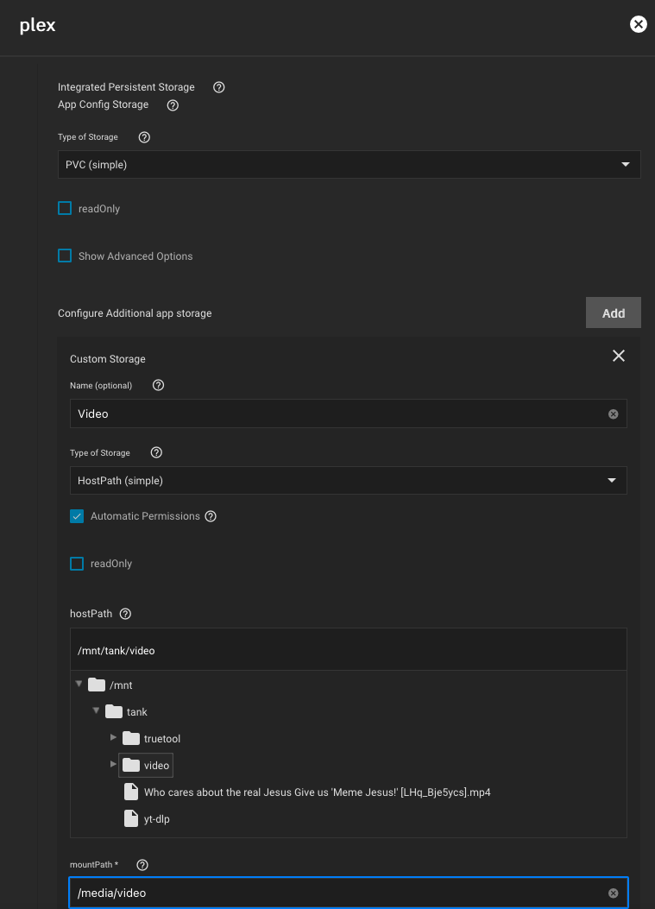The height and width of the screenshot is (909, 655).
Task: Collapse the /mnt tree node
Action: [79, 684]
